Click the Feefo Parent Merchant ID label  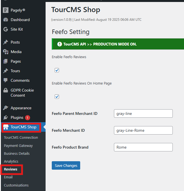point(75,113)
